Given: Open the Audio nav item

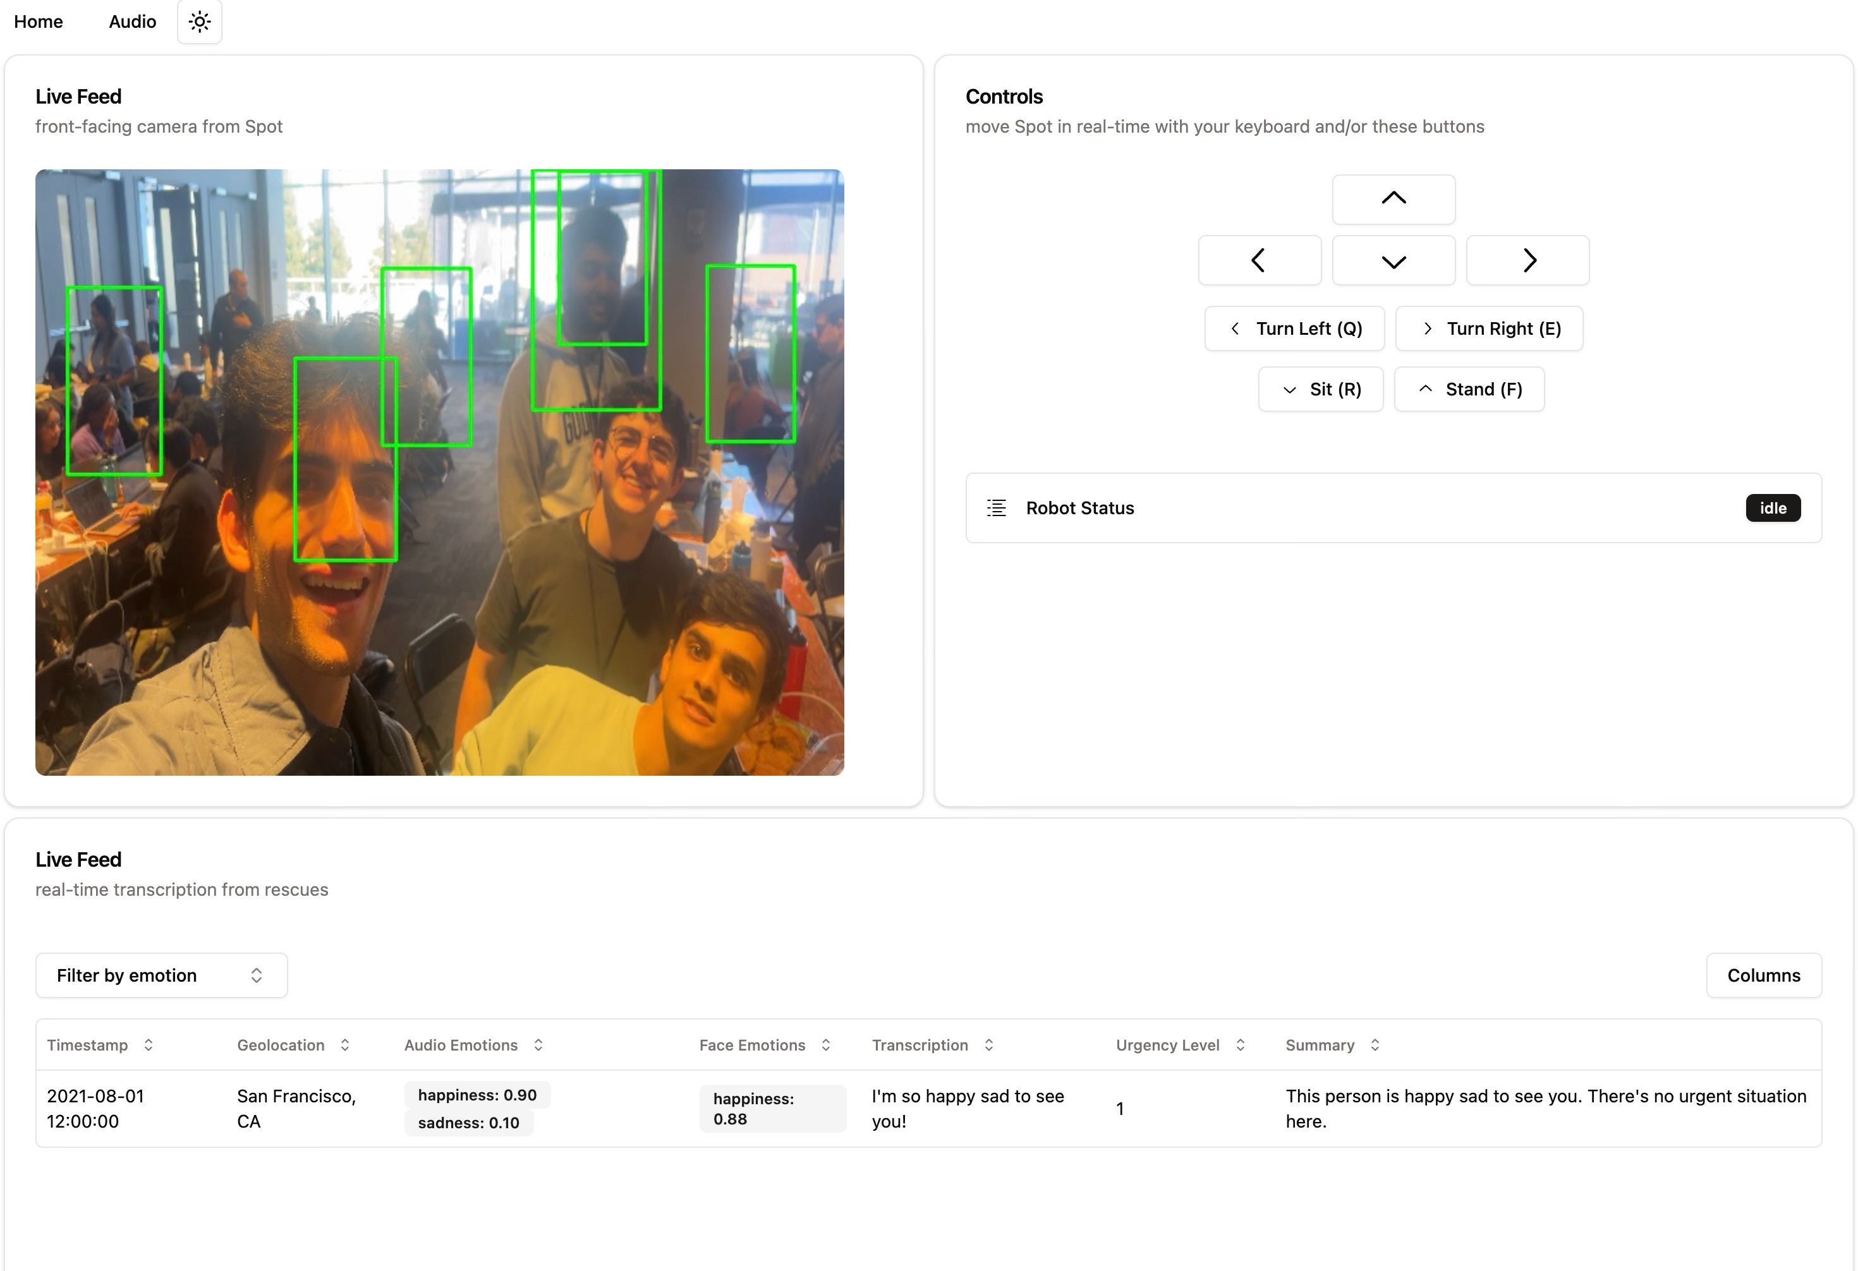Looking at the screenshot, I should coord(132,21).
